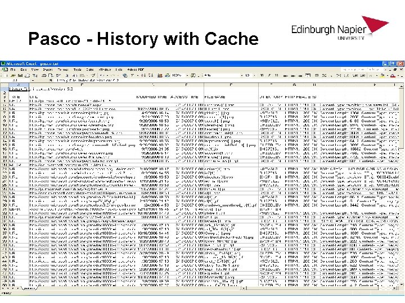Click the Align Left icon
Image resolution: width=405 pixels, height=303 pixels.
click(x=286, y=76)
